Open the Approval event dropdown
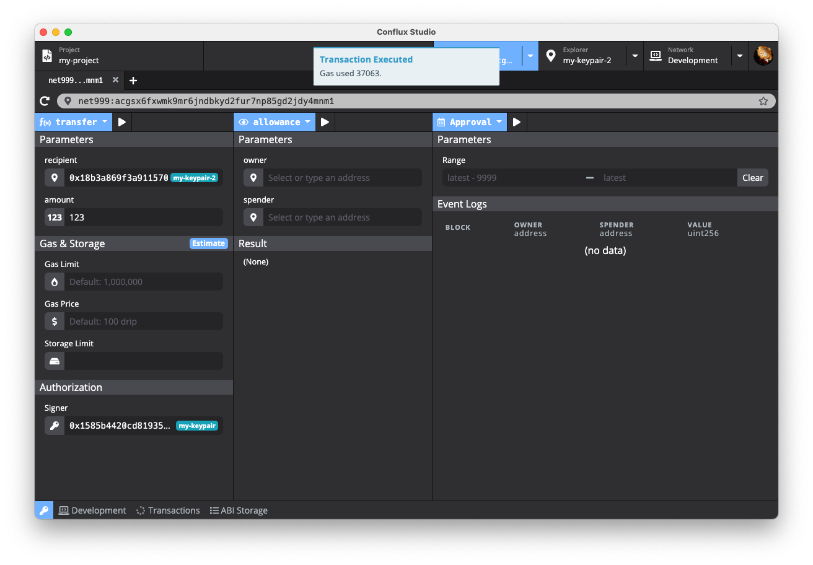This screenshot has height=565, width=813. tap(470, 122)
